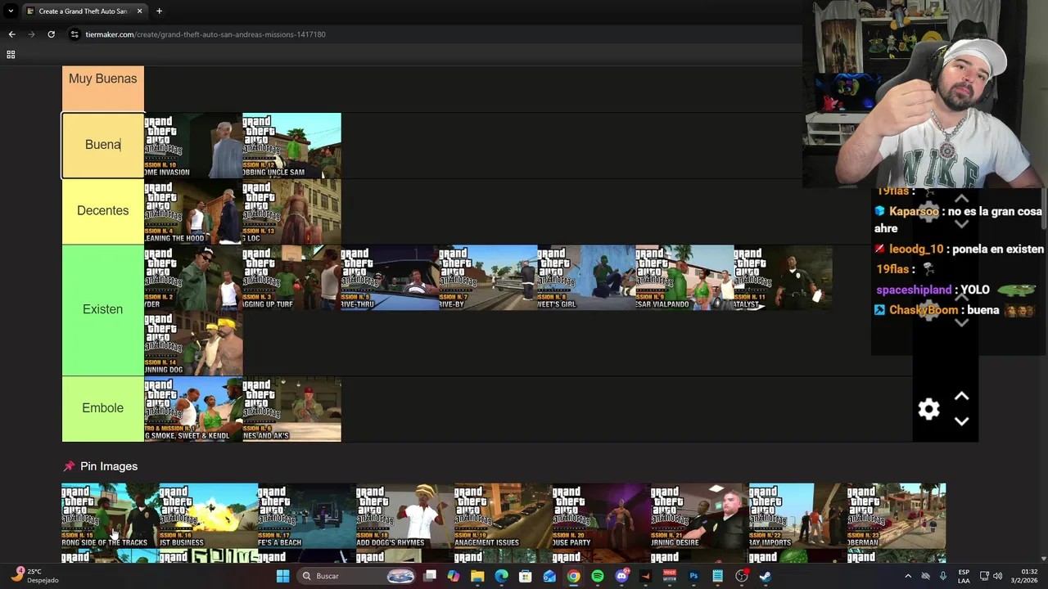
Task: Open network status in system tray
Action: point(984,576)
